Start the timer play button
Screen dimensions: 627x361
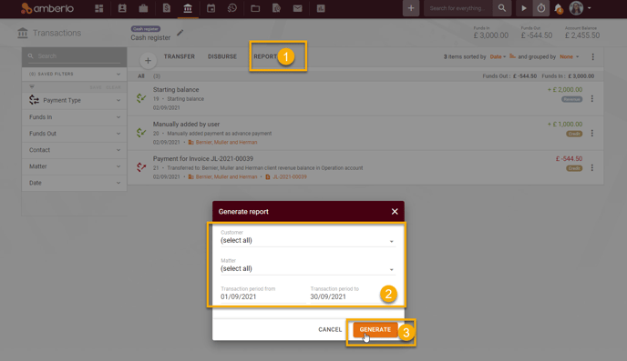click(523, 8)
